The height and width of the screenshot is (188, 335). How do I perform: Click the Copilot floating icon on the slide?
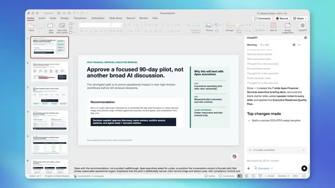(234, 157)
